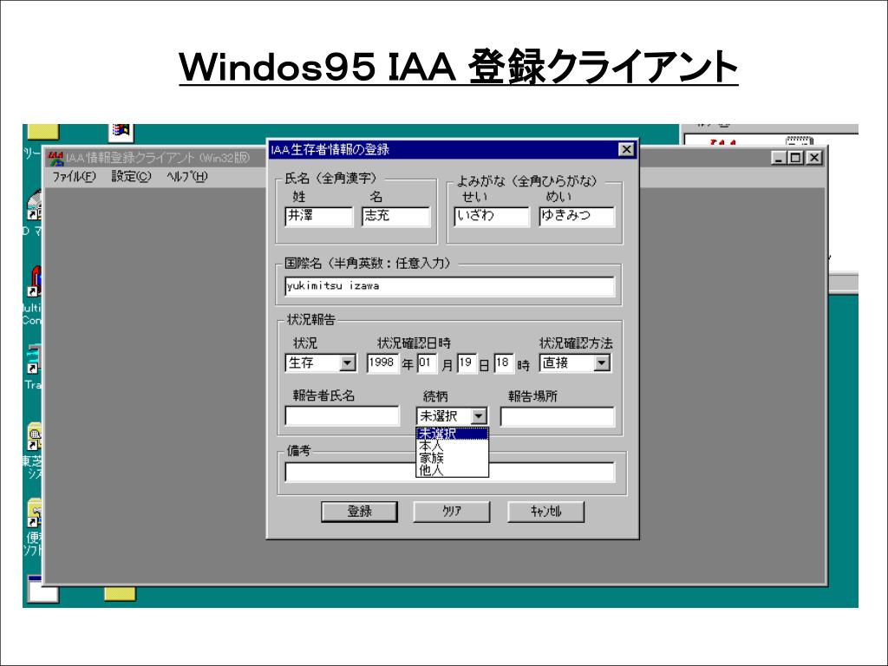Click the キャンセル button
The image size is (888, 666).
coord(545,512)
